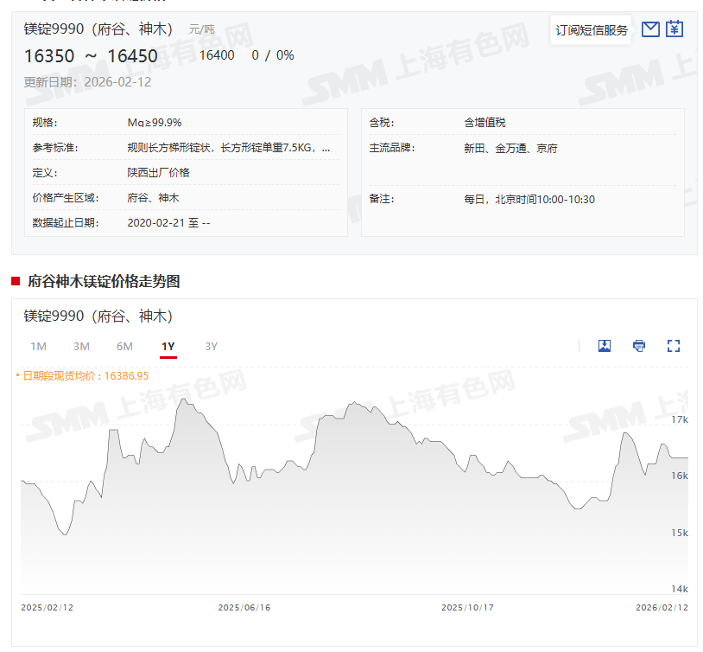The image size is (703, 652).
Task: Open the yen price calendar icon
Action: (674, 29)
